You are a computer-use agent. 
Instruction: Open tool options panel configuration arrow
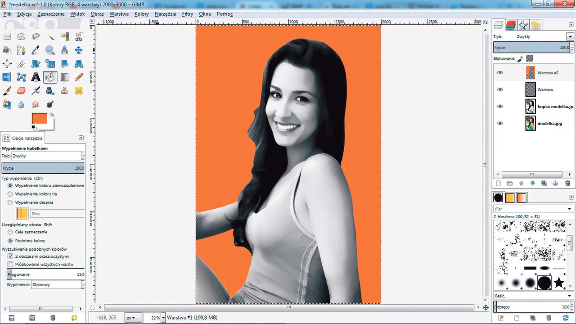tap(81, 138)
